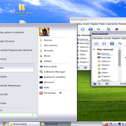Open Pojdi menu in back Računalnik window
Viewport: 126px width, 126px height.
(102, 24)
